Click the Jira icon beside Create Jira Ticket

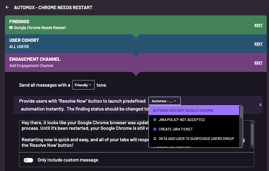[155, 129]
